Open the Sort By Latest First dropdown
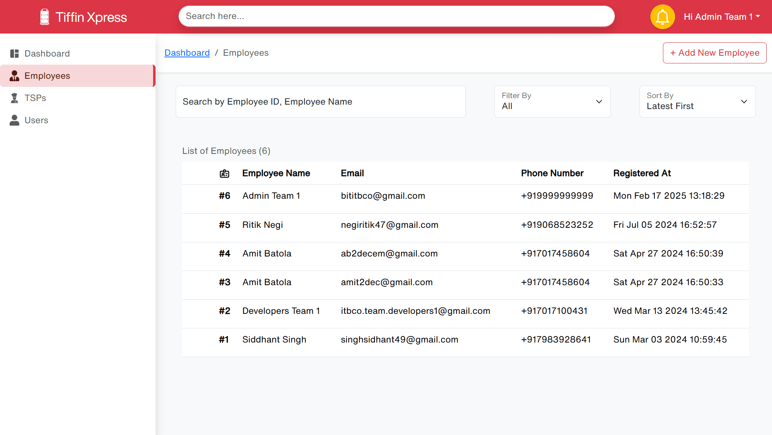772x435 pixels. pos(697,102)
